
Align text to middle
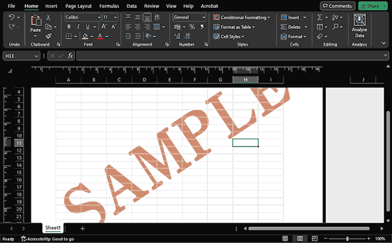point(138,17)
